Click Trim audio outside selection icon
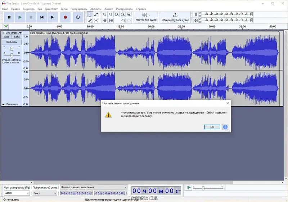Viewport: 288px width, 202px height. click(104, 21)
